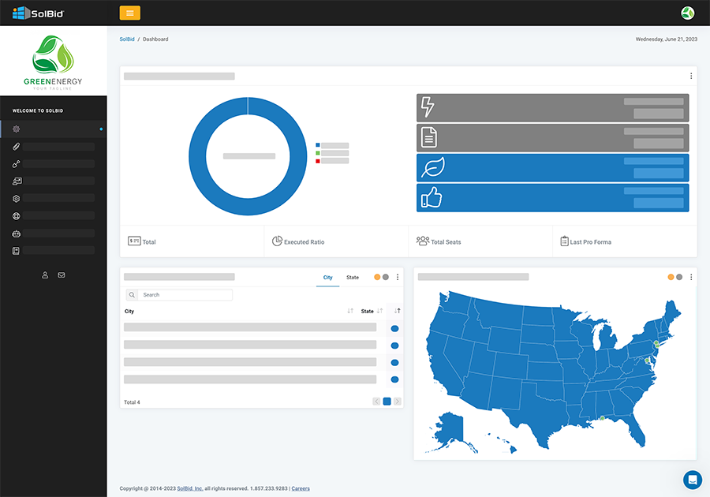
Task: Toggle the orange dot on the map panel
Action: [671, 278]
